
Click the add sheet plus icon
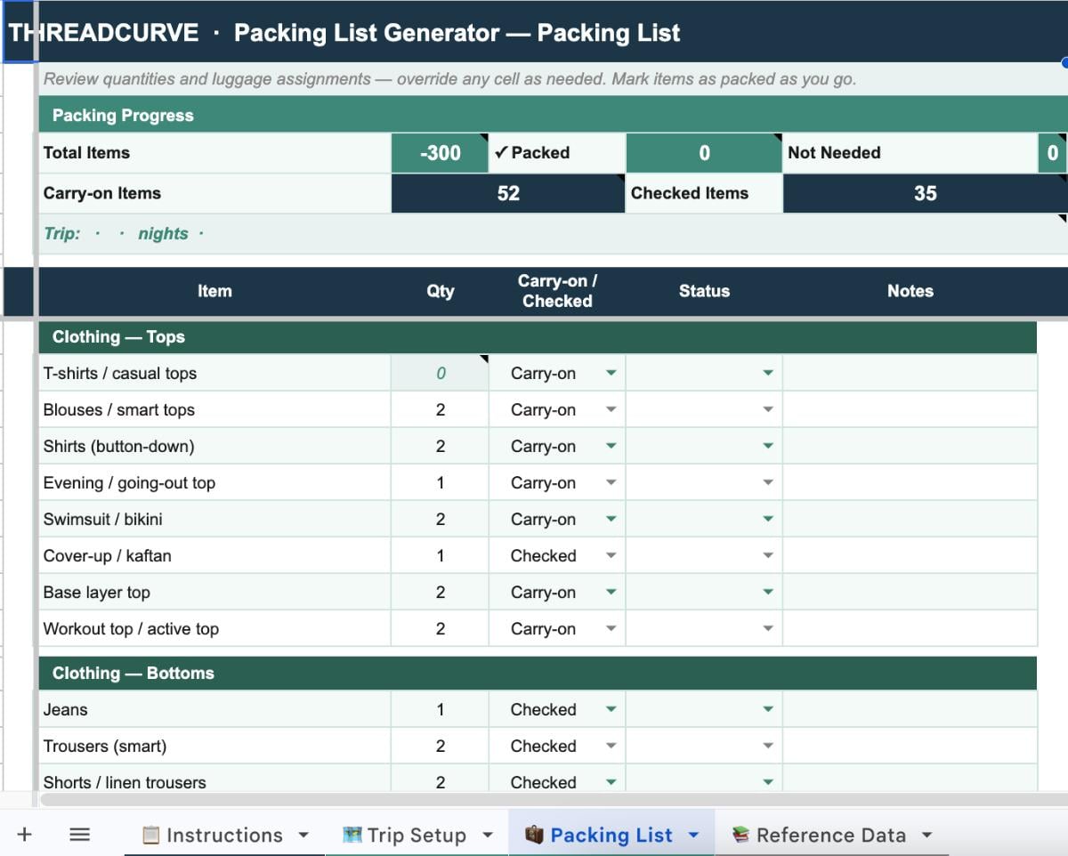[x=24, y=835]
